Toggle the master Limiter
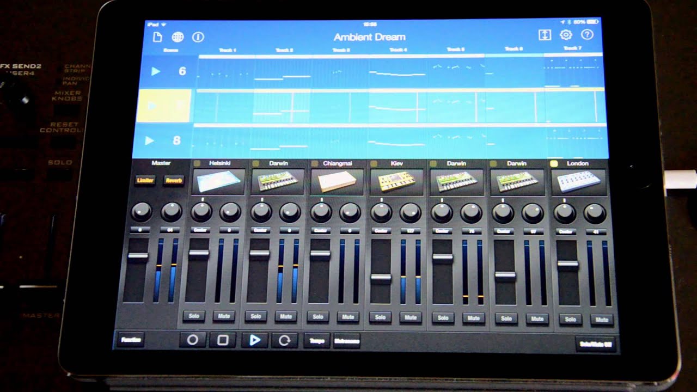697x392 pixels. [145, 180]
